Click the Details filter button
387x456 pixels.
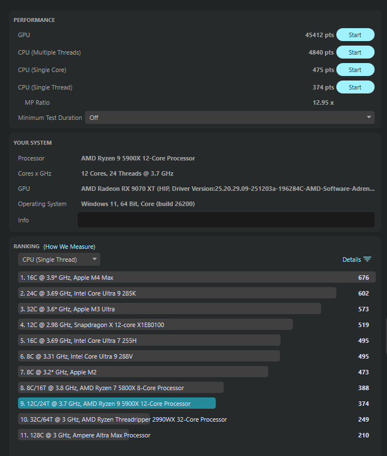pyautogui.click(x=357, y=260)
